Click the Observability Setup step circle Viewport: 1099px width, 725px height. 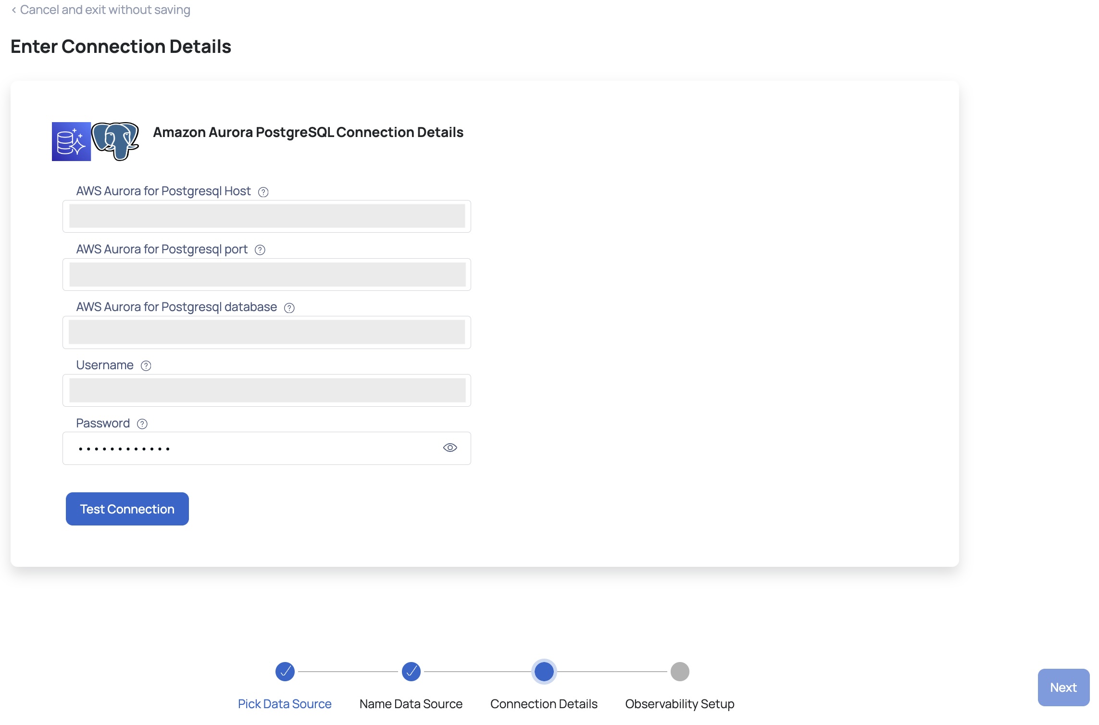click(680, 672)
